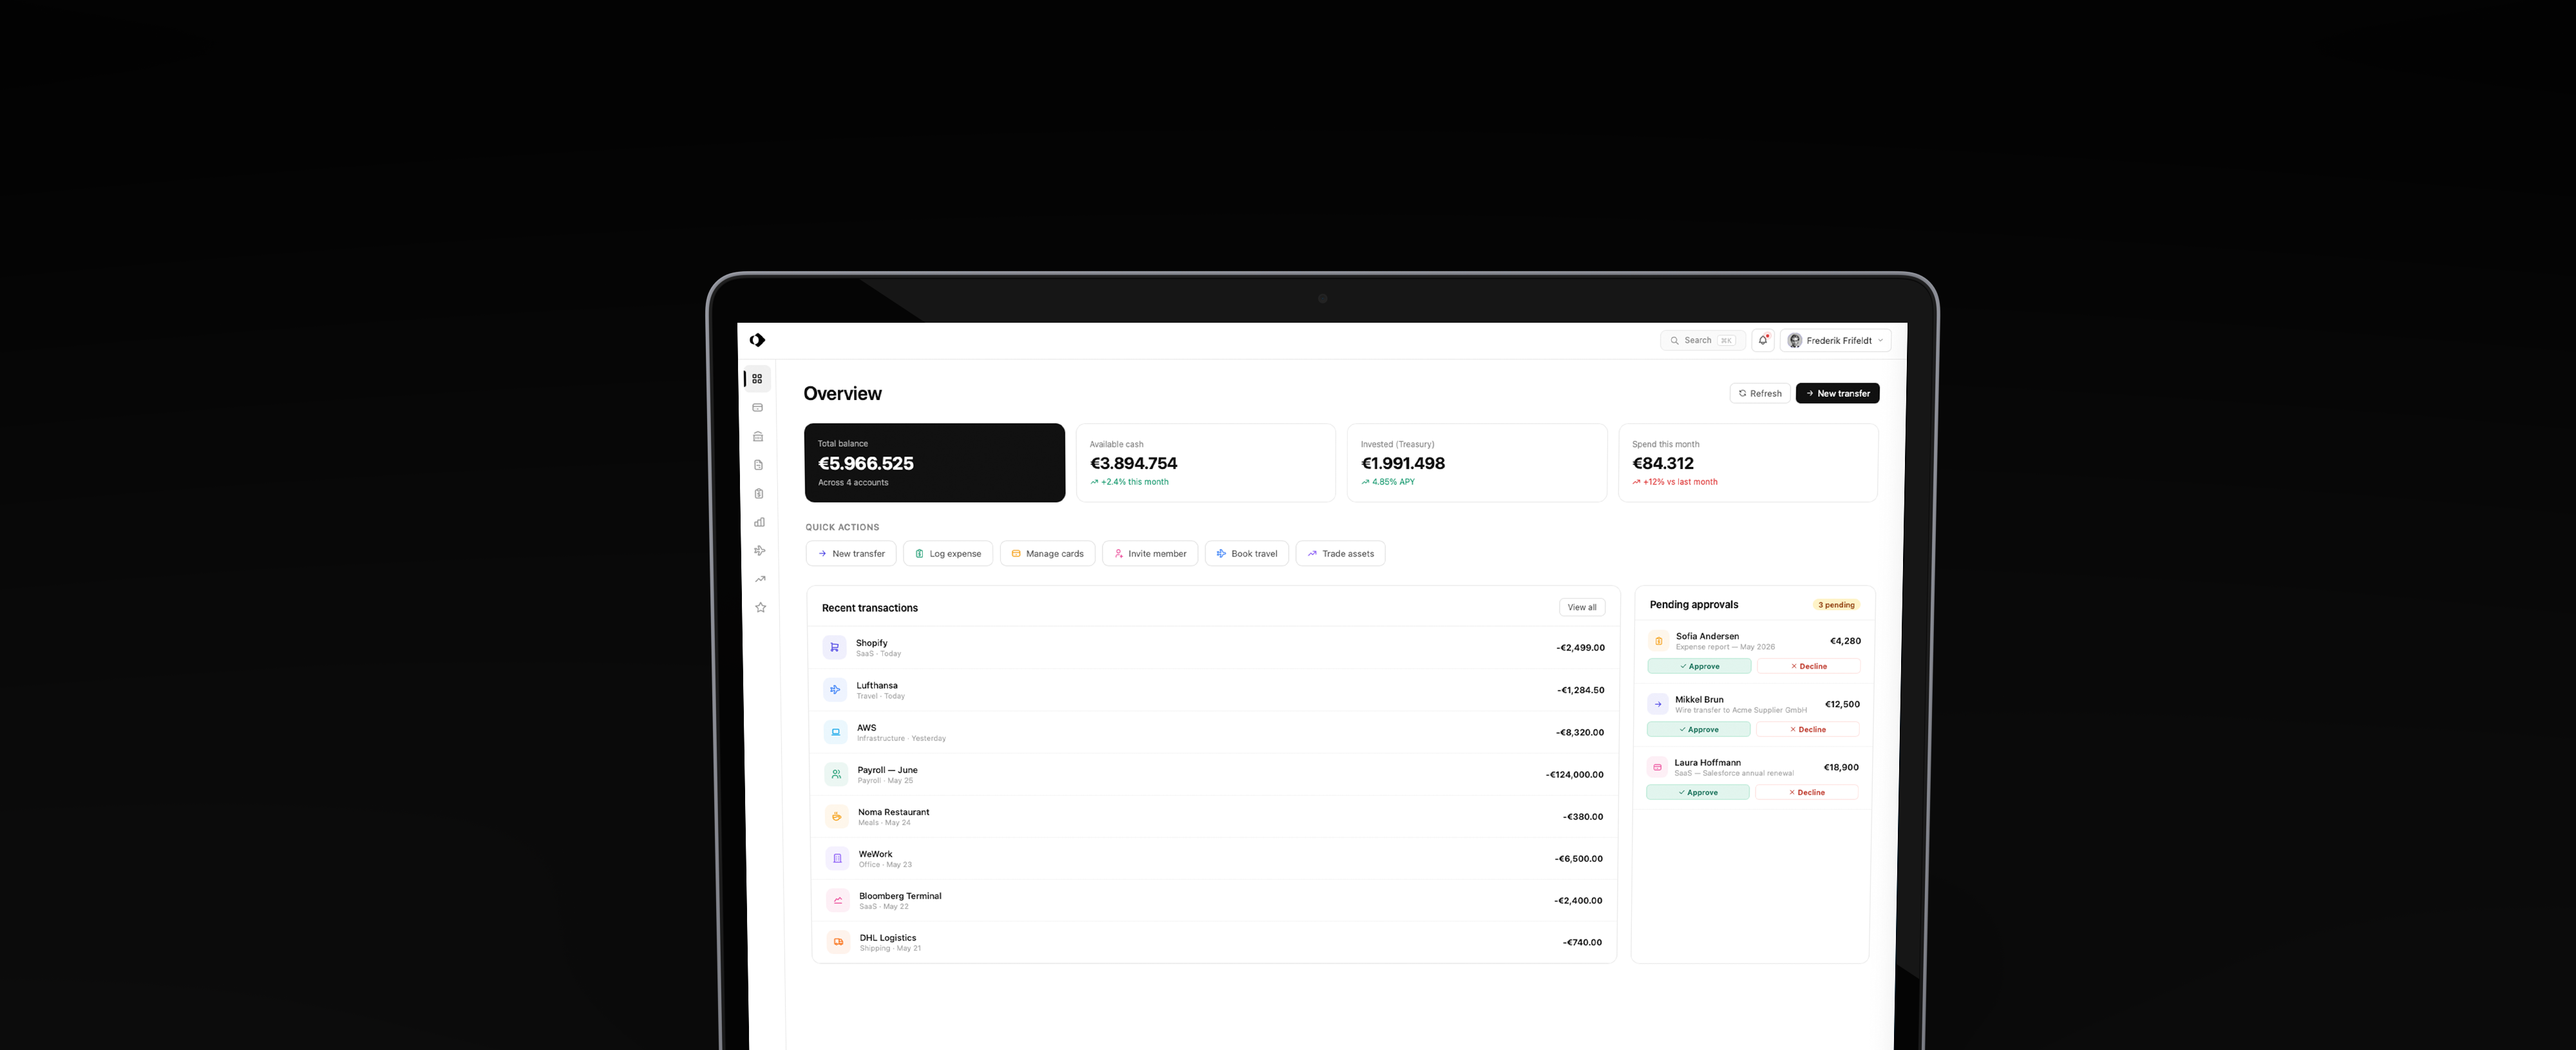The height and width of the screenshot is (1050, 2576).
Task: Open the star favorites icon in sidebar
Action: [x=761, y=607]
